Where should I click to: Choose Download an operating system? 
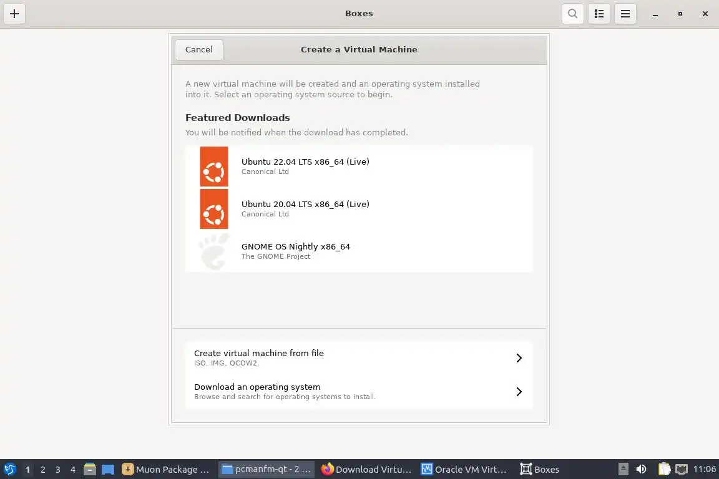[x=359, y=392]
